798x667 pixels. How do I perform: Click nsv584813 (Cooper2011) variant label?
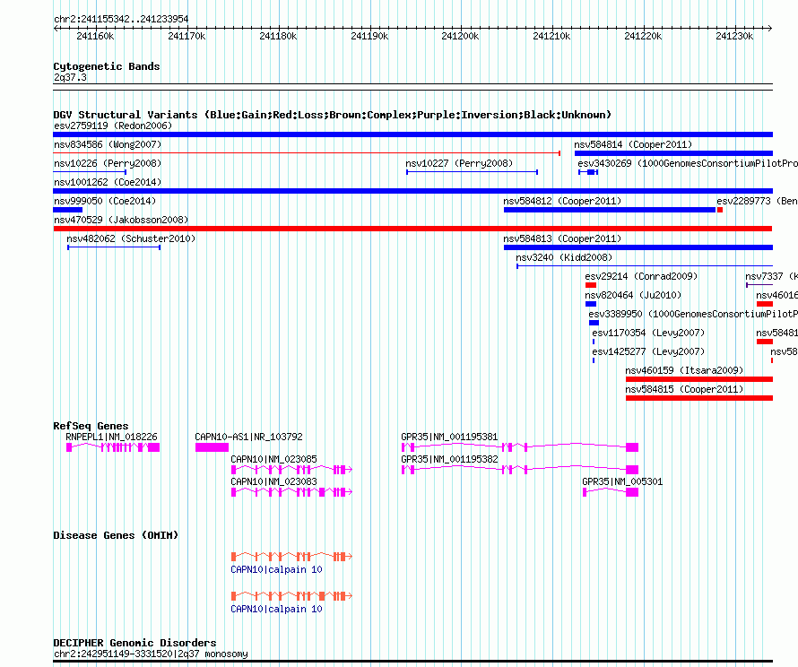point(562,238)
